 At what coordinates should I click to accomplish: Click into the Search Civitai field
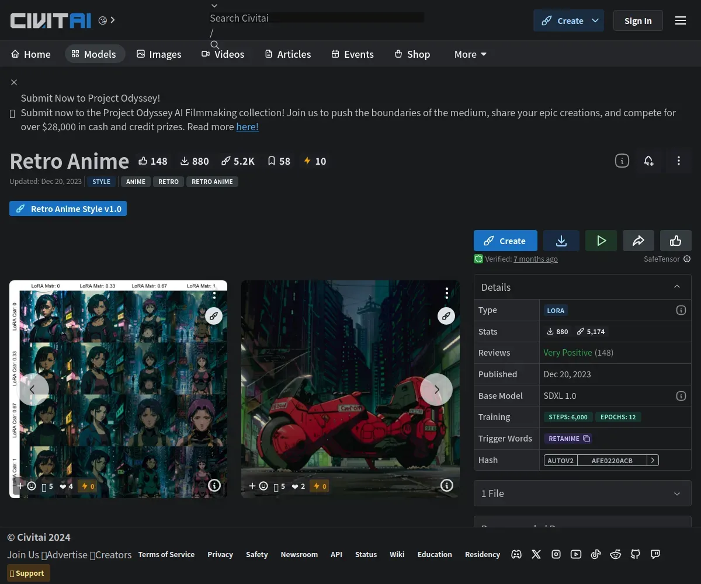tap(317, 18)
